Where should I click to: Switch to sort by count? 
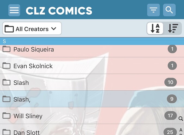pos(173,28)
